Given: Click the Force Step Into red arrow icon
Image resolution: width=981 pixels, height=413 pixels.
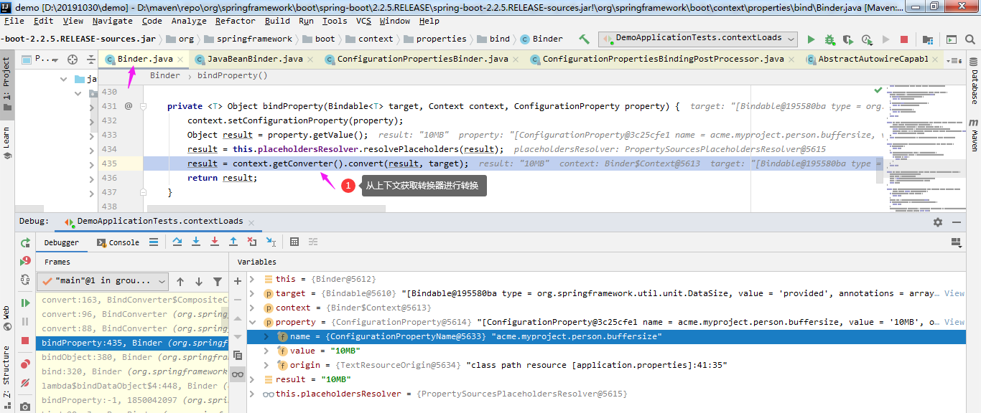Looking at the screenshot, I should (214, 242).
